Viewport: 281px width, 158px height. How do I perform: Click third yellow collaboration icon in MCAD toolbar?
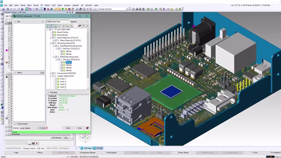(56, 26)
